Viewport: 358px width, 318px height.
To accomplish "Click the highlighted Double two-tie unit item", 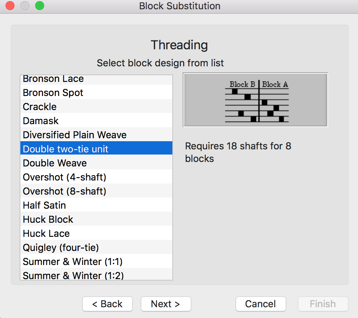I will pyautogui.click(x=66, y=149).
